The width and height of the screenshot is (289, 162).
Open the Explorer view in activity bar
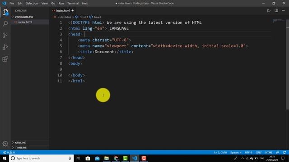point(5,12)
